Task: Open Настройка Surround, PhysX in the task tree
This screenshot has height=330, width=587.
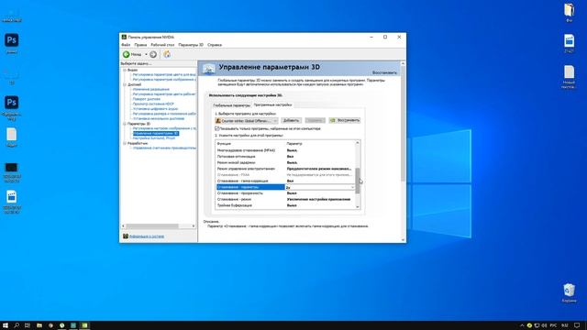Action: pyautogui.click(x=154, y=138)
